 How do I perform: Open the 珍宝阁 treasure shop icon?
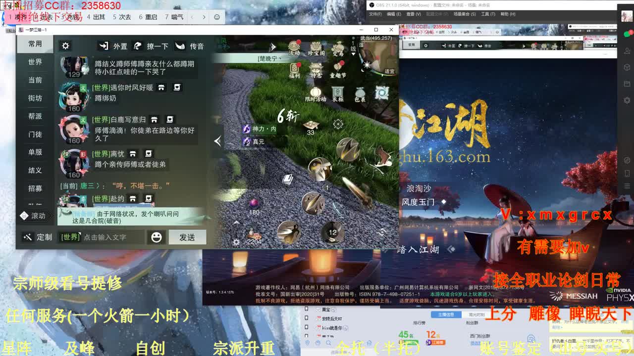point(316,48)
